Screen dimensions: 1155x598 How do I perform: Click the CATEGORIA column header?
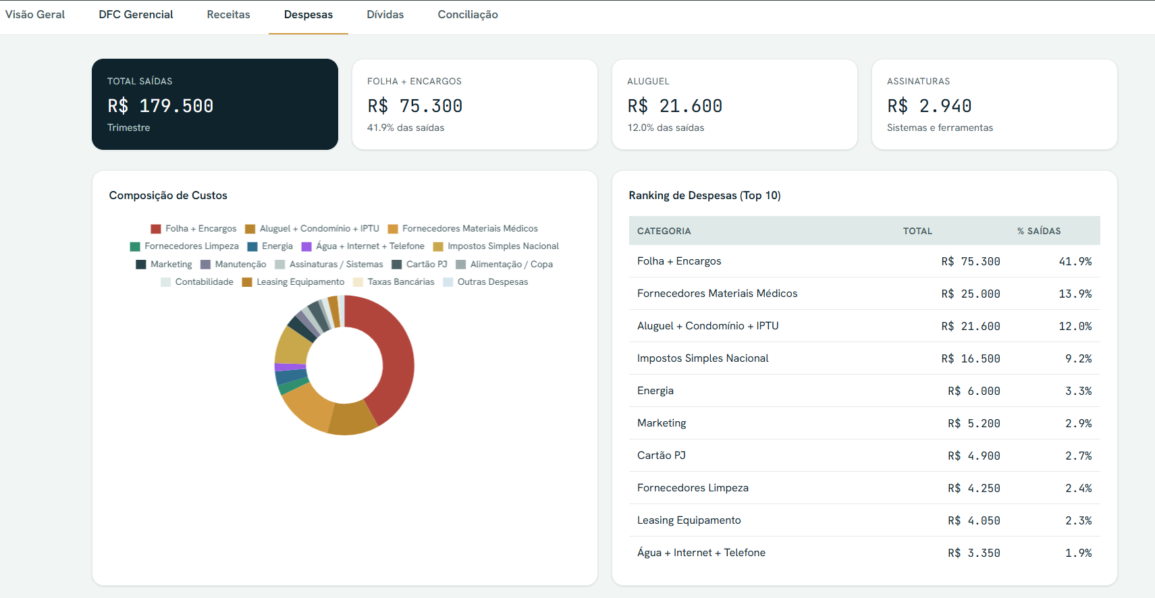tap(664, 231)
